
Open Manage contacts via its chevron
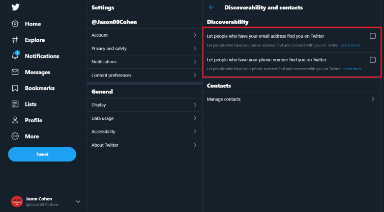(x=373, y=99)
